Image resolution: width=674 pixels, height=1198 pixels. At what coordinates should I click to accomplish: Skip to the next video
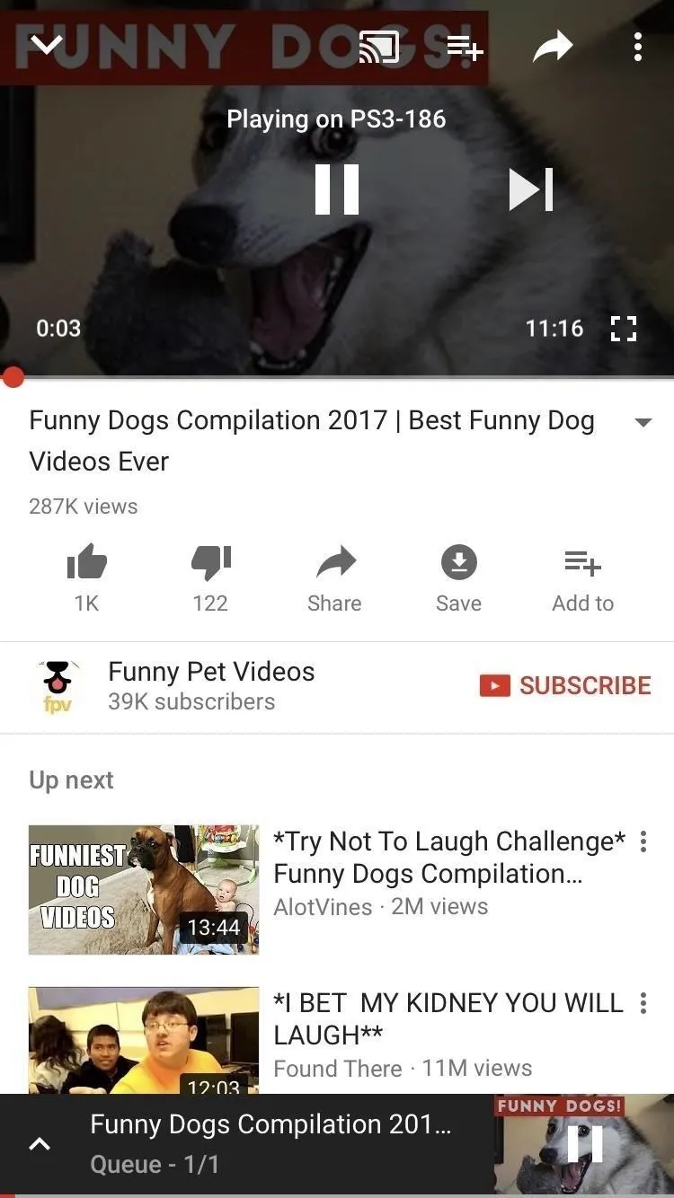tap(531, 189)
